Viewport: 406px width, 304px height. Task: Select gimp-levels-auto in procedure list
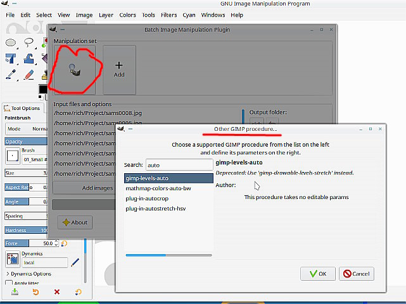tap(168, 178)
